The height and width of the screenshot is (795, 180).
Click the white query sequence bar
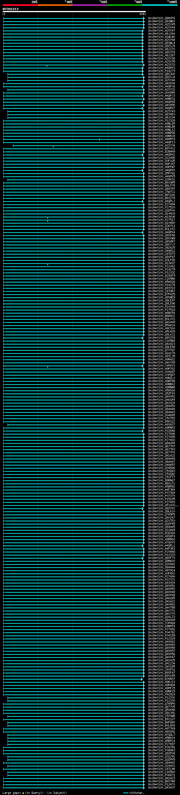(74, 11)
